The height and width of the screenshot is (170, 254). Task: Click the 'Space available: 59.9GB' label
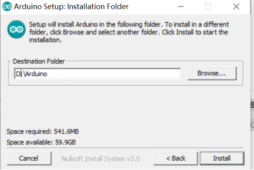tap(41, 142)
